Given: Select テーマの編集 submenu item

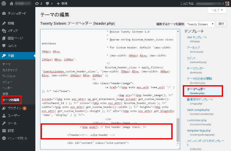Looking at the screenshot, I should click(11, 100).
